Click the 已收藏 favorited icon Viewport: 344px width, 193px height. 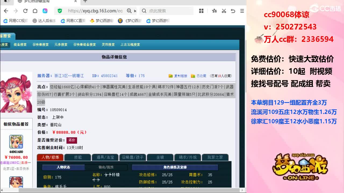193,76
